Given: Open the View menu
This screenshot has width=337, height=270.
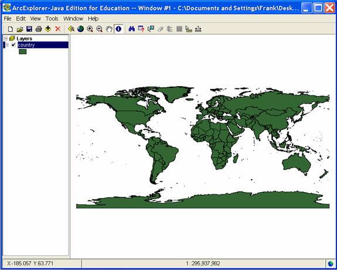Looking at the screenshot, I should [x=36, y=19].
